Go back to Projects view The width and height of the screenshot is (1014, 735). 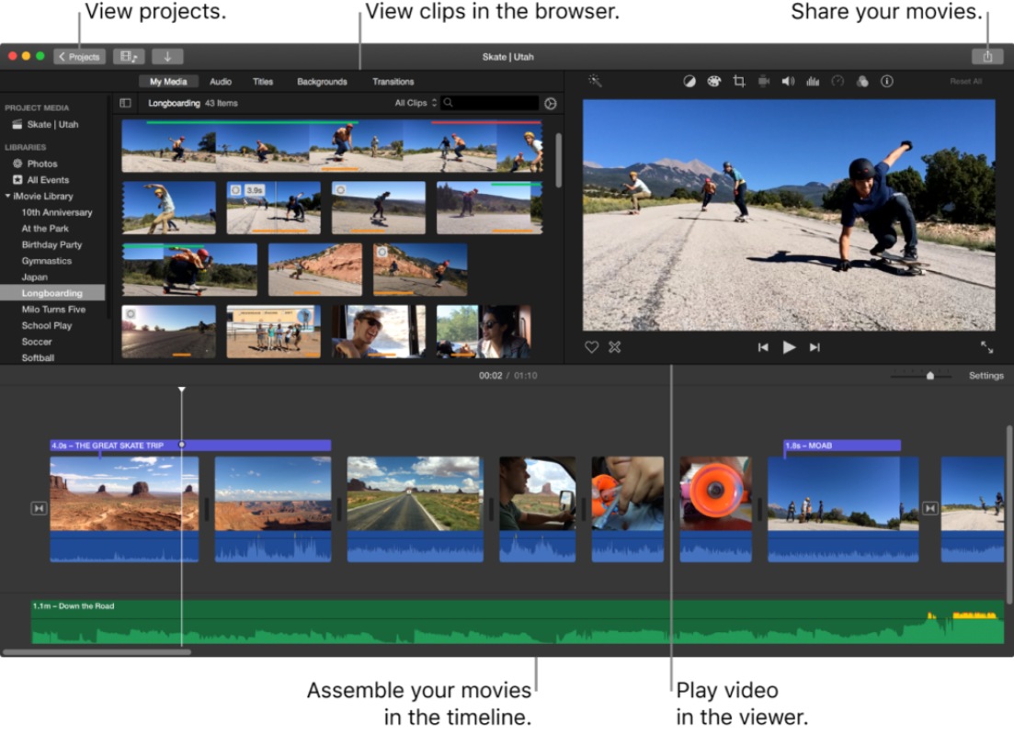(x=80, y=57)
